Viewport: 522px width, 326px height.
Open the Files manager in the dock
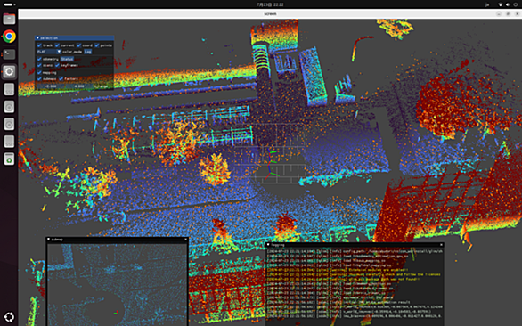9,19
